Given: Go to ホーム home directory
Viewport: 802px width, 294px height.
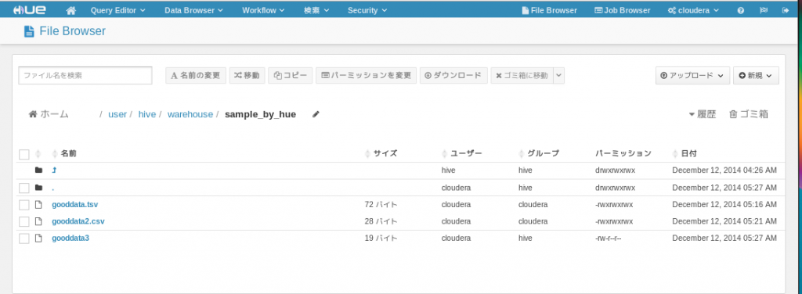Looking at the screenshot, I should tap(49, 114).
